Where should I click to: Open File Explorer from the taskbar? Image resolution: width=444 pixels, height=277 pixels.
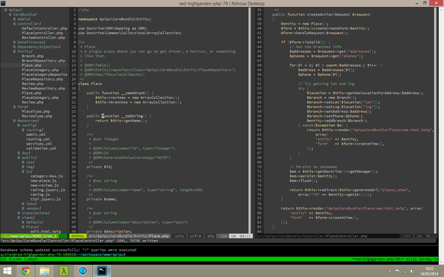pos(44,271)
